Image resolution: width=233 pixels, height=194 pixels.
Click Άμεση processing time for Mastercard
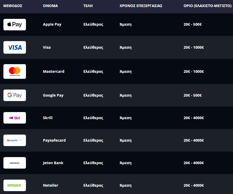(x=126, y=71)
